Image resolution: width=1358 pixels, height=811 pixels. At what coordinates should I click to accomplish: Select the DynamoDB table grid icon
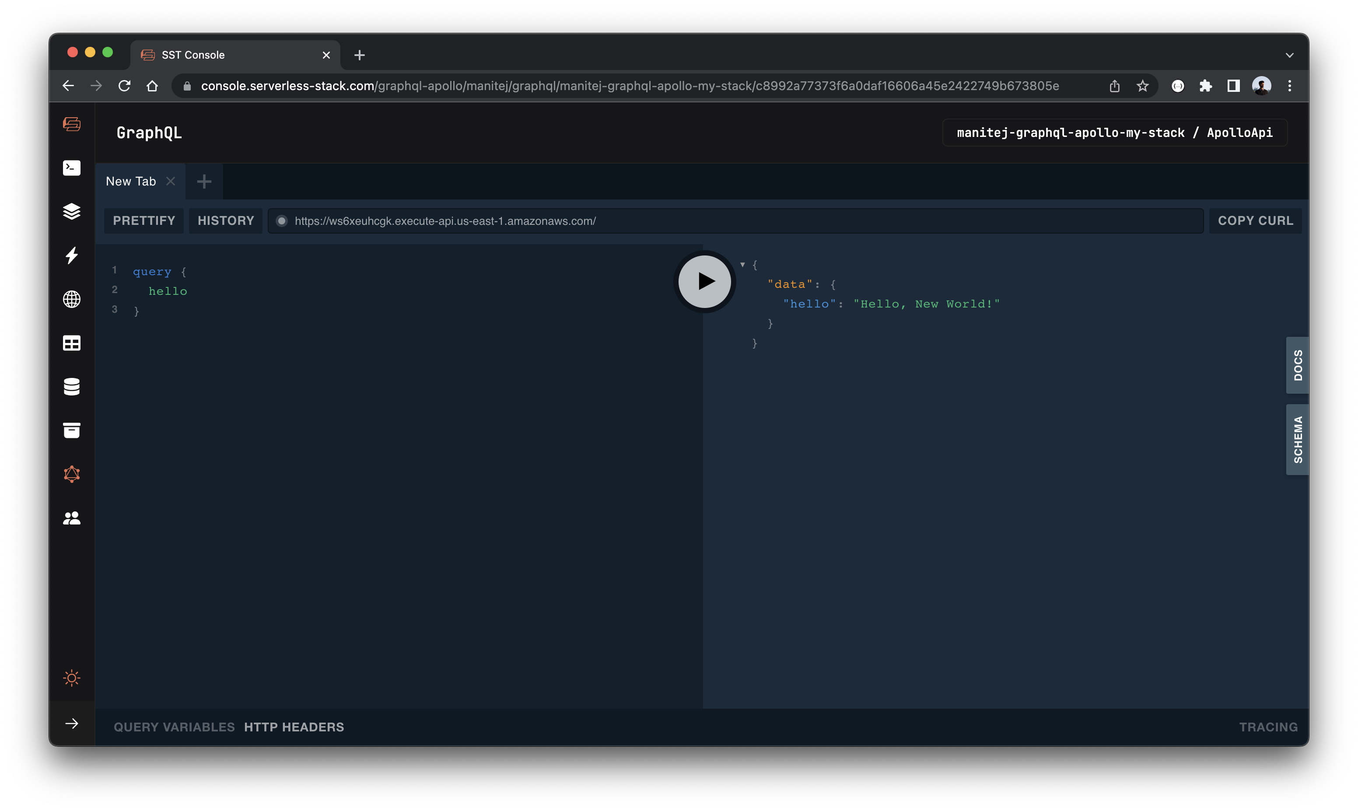71,343
